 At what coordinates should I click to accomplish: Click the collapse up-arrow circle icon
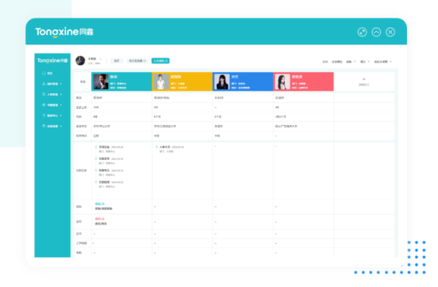376,32
